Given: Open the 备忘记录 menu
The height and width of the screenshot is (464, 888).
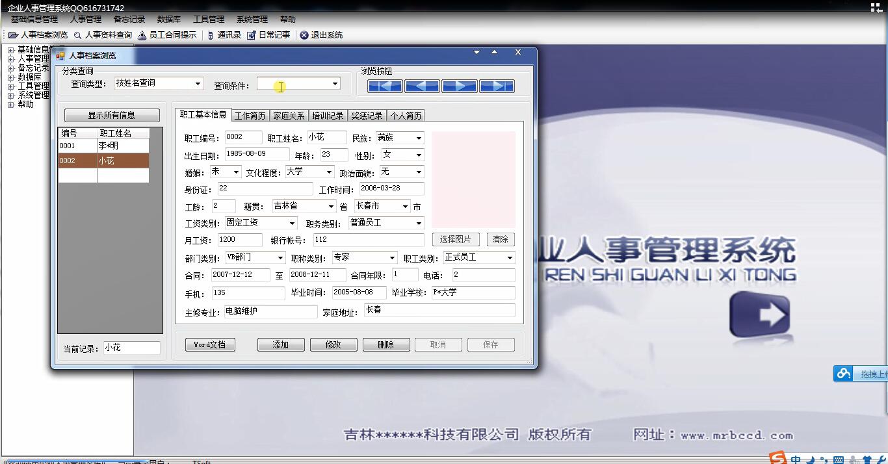Looking at the screenshot, I should click(129, 19).
